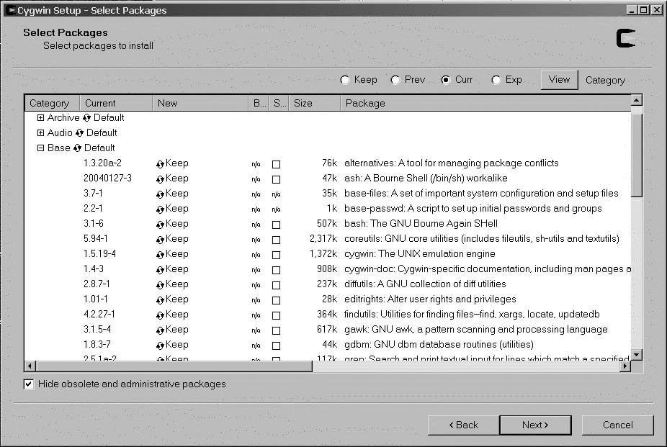Click the vertical scrollbar down arrow
The image size is (667, 447).
click(637, 356)
